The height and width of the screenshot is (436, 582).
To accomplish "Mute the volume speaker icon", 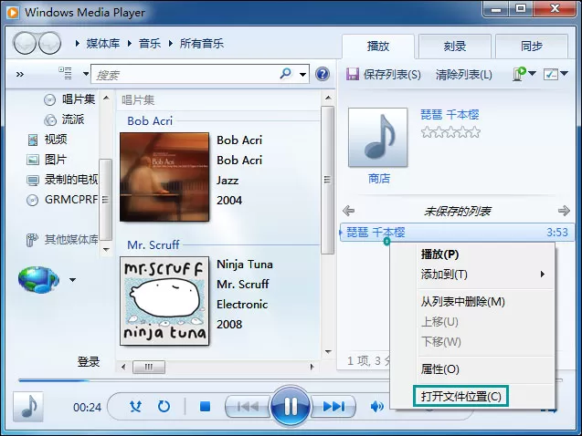I will pyautogui.click(x=376, y=407).
